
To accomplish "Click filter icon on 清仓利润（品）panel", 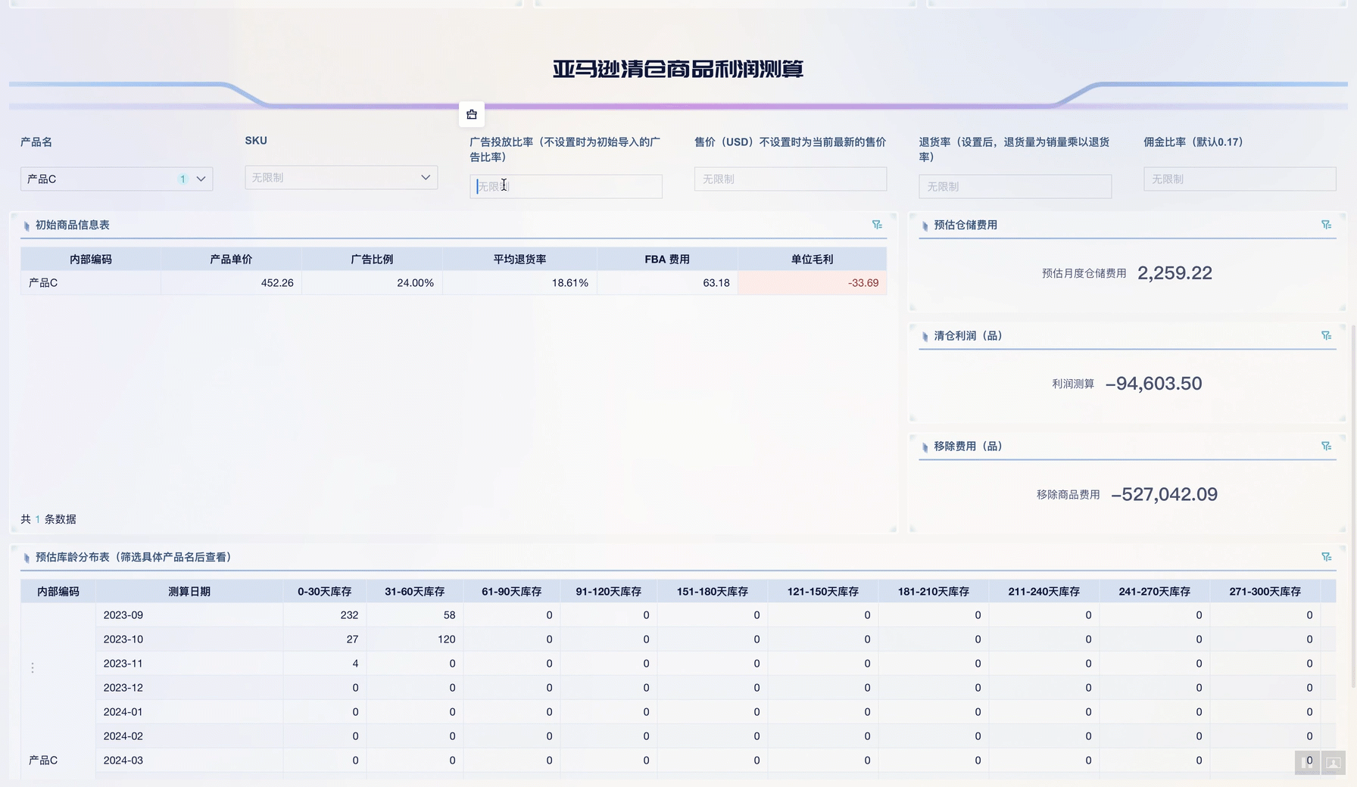I will point(1326,335).
